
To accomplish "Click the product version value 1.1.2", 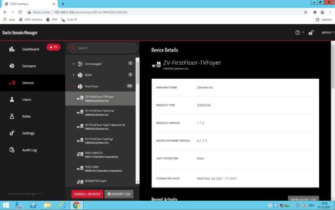I will pyautogui.click(x=200, y=123).
